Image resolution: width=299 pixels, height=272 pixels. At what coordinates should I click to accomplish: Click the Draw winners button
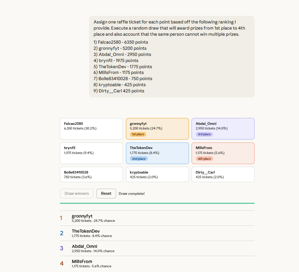pos(77,193)
